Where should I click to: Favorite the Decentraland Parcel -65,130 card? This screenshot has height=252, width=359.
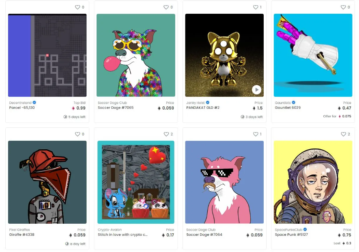77,7
